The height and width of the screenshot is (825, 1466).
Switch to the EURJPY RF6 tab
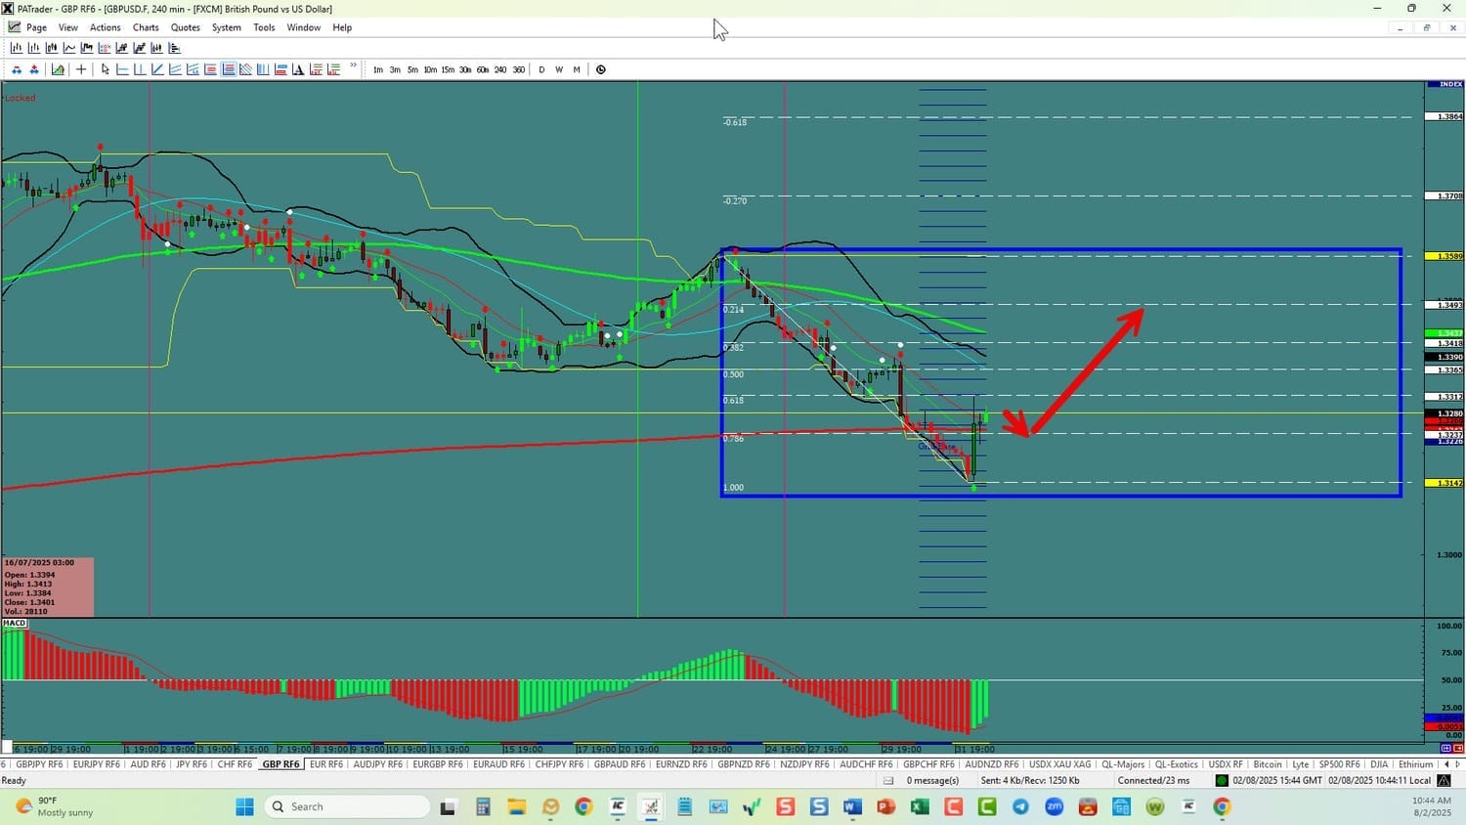96,764
